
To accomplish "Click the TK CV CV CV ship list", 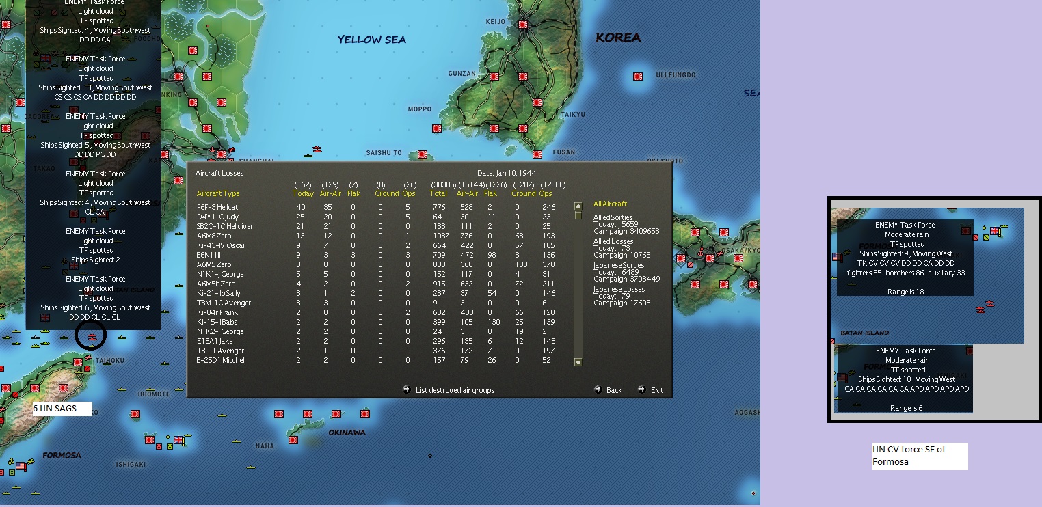I will click(906, 263).
